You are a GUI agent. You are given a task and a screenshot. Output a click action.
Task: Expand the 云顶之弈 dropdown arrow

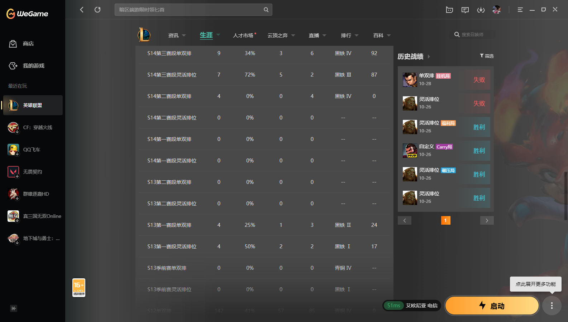(x=293, y=35)
